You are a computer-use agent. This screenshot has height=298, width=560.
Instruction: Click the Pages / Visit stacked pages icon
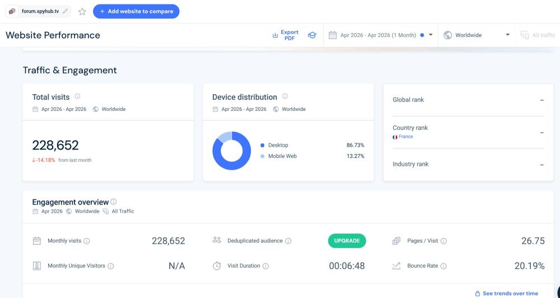(396, 241)
